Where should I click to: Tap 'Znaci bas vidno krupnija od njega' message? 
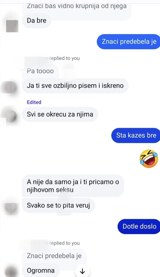(77, 7)
